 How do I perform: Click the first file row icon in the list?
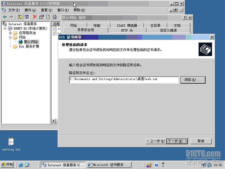coord(55,28)
